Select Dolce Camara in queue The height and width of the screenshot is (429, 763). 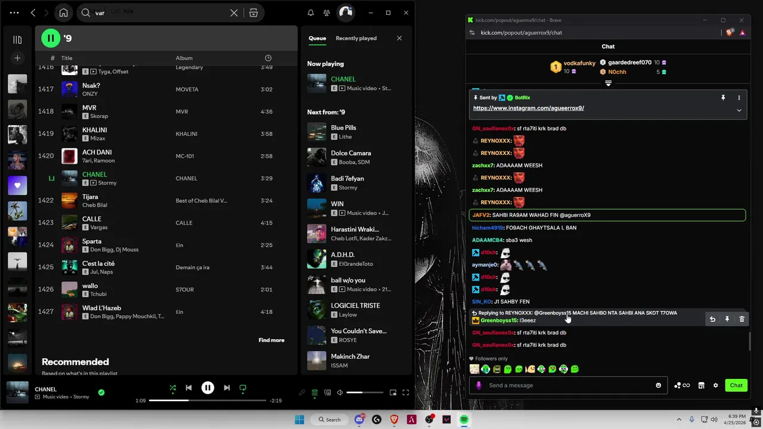coord(356,157)
